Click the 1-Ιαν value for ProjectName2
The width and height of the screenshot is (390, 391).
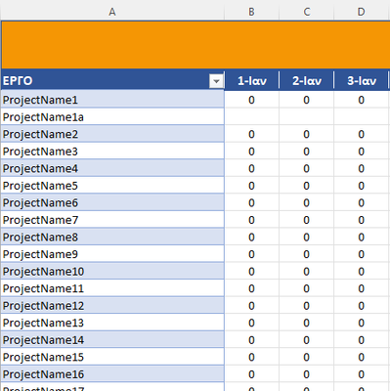tap(251, 134)
